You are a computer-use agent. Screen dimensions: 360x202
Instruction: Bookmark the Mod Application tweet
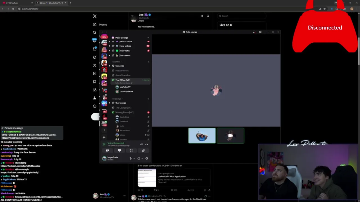205,190
